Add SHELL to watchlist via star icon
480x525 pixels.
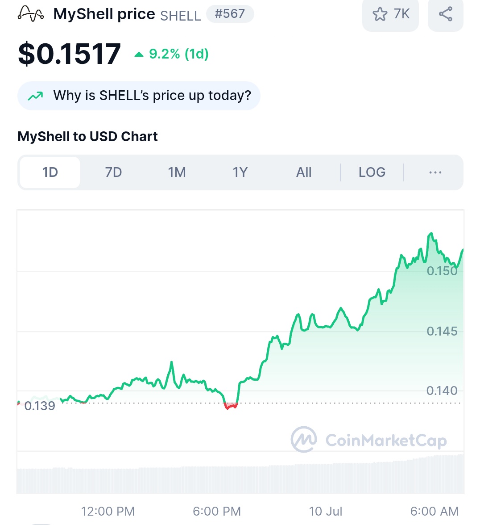click(380, 14)
